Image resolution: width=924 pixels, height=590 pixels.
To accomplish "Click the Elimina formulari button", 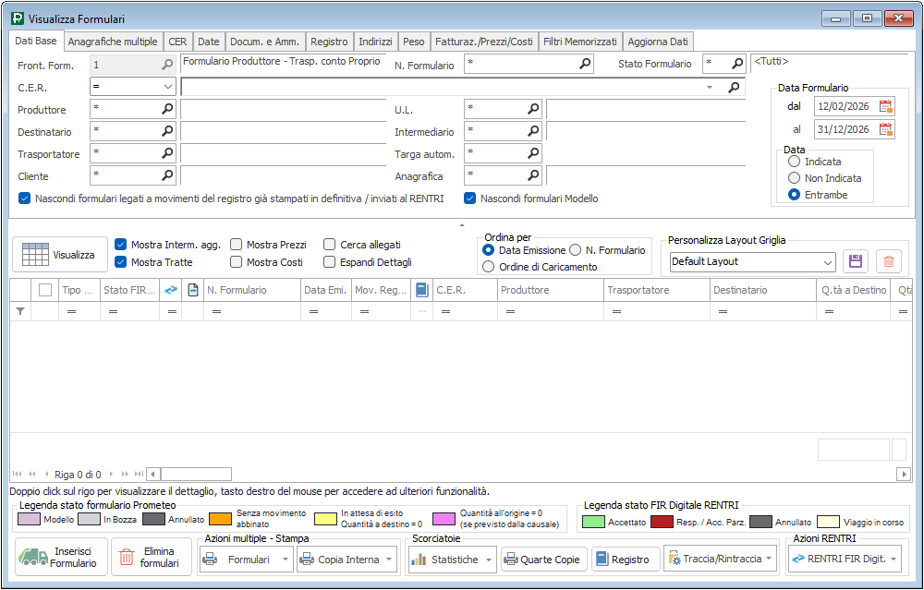I will pos(151,557).
